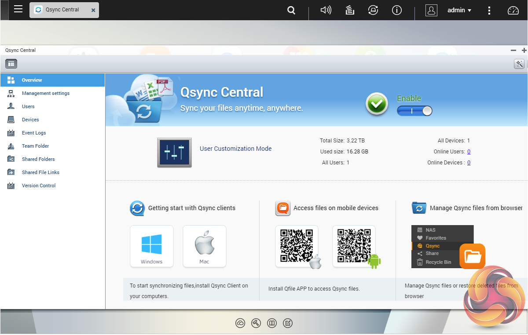Open the event notifications info icon
The image size is (528, 335).
(x=397, y=10)
